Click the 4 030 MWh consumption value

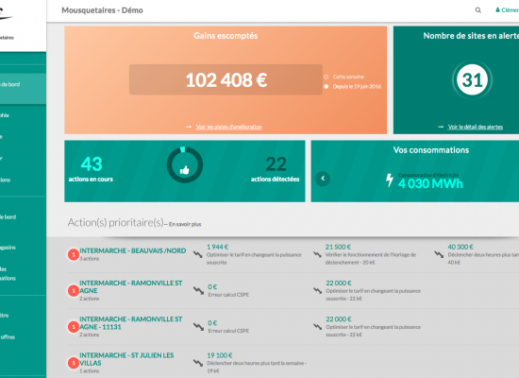click(430, 183)
